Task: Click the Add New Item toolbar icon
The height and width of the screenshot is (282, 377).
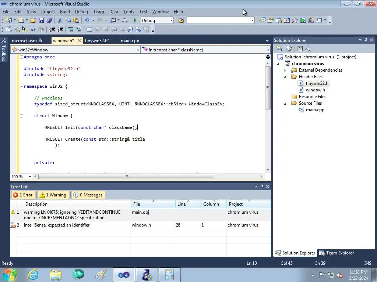Action: (21, 21)
